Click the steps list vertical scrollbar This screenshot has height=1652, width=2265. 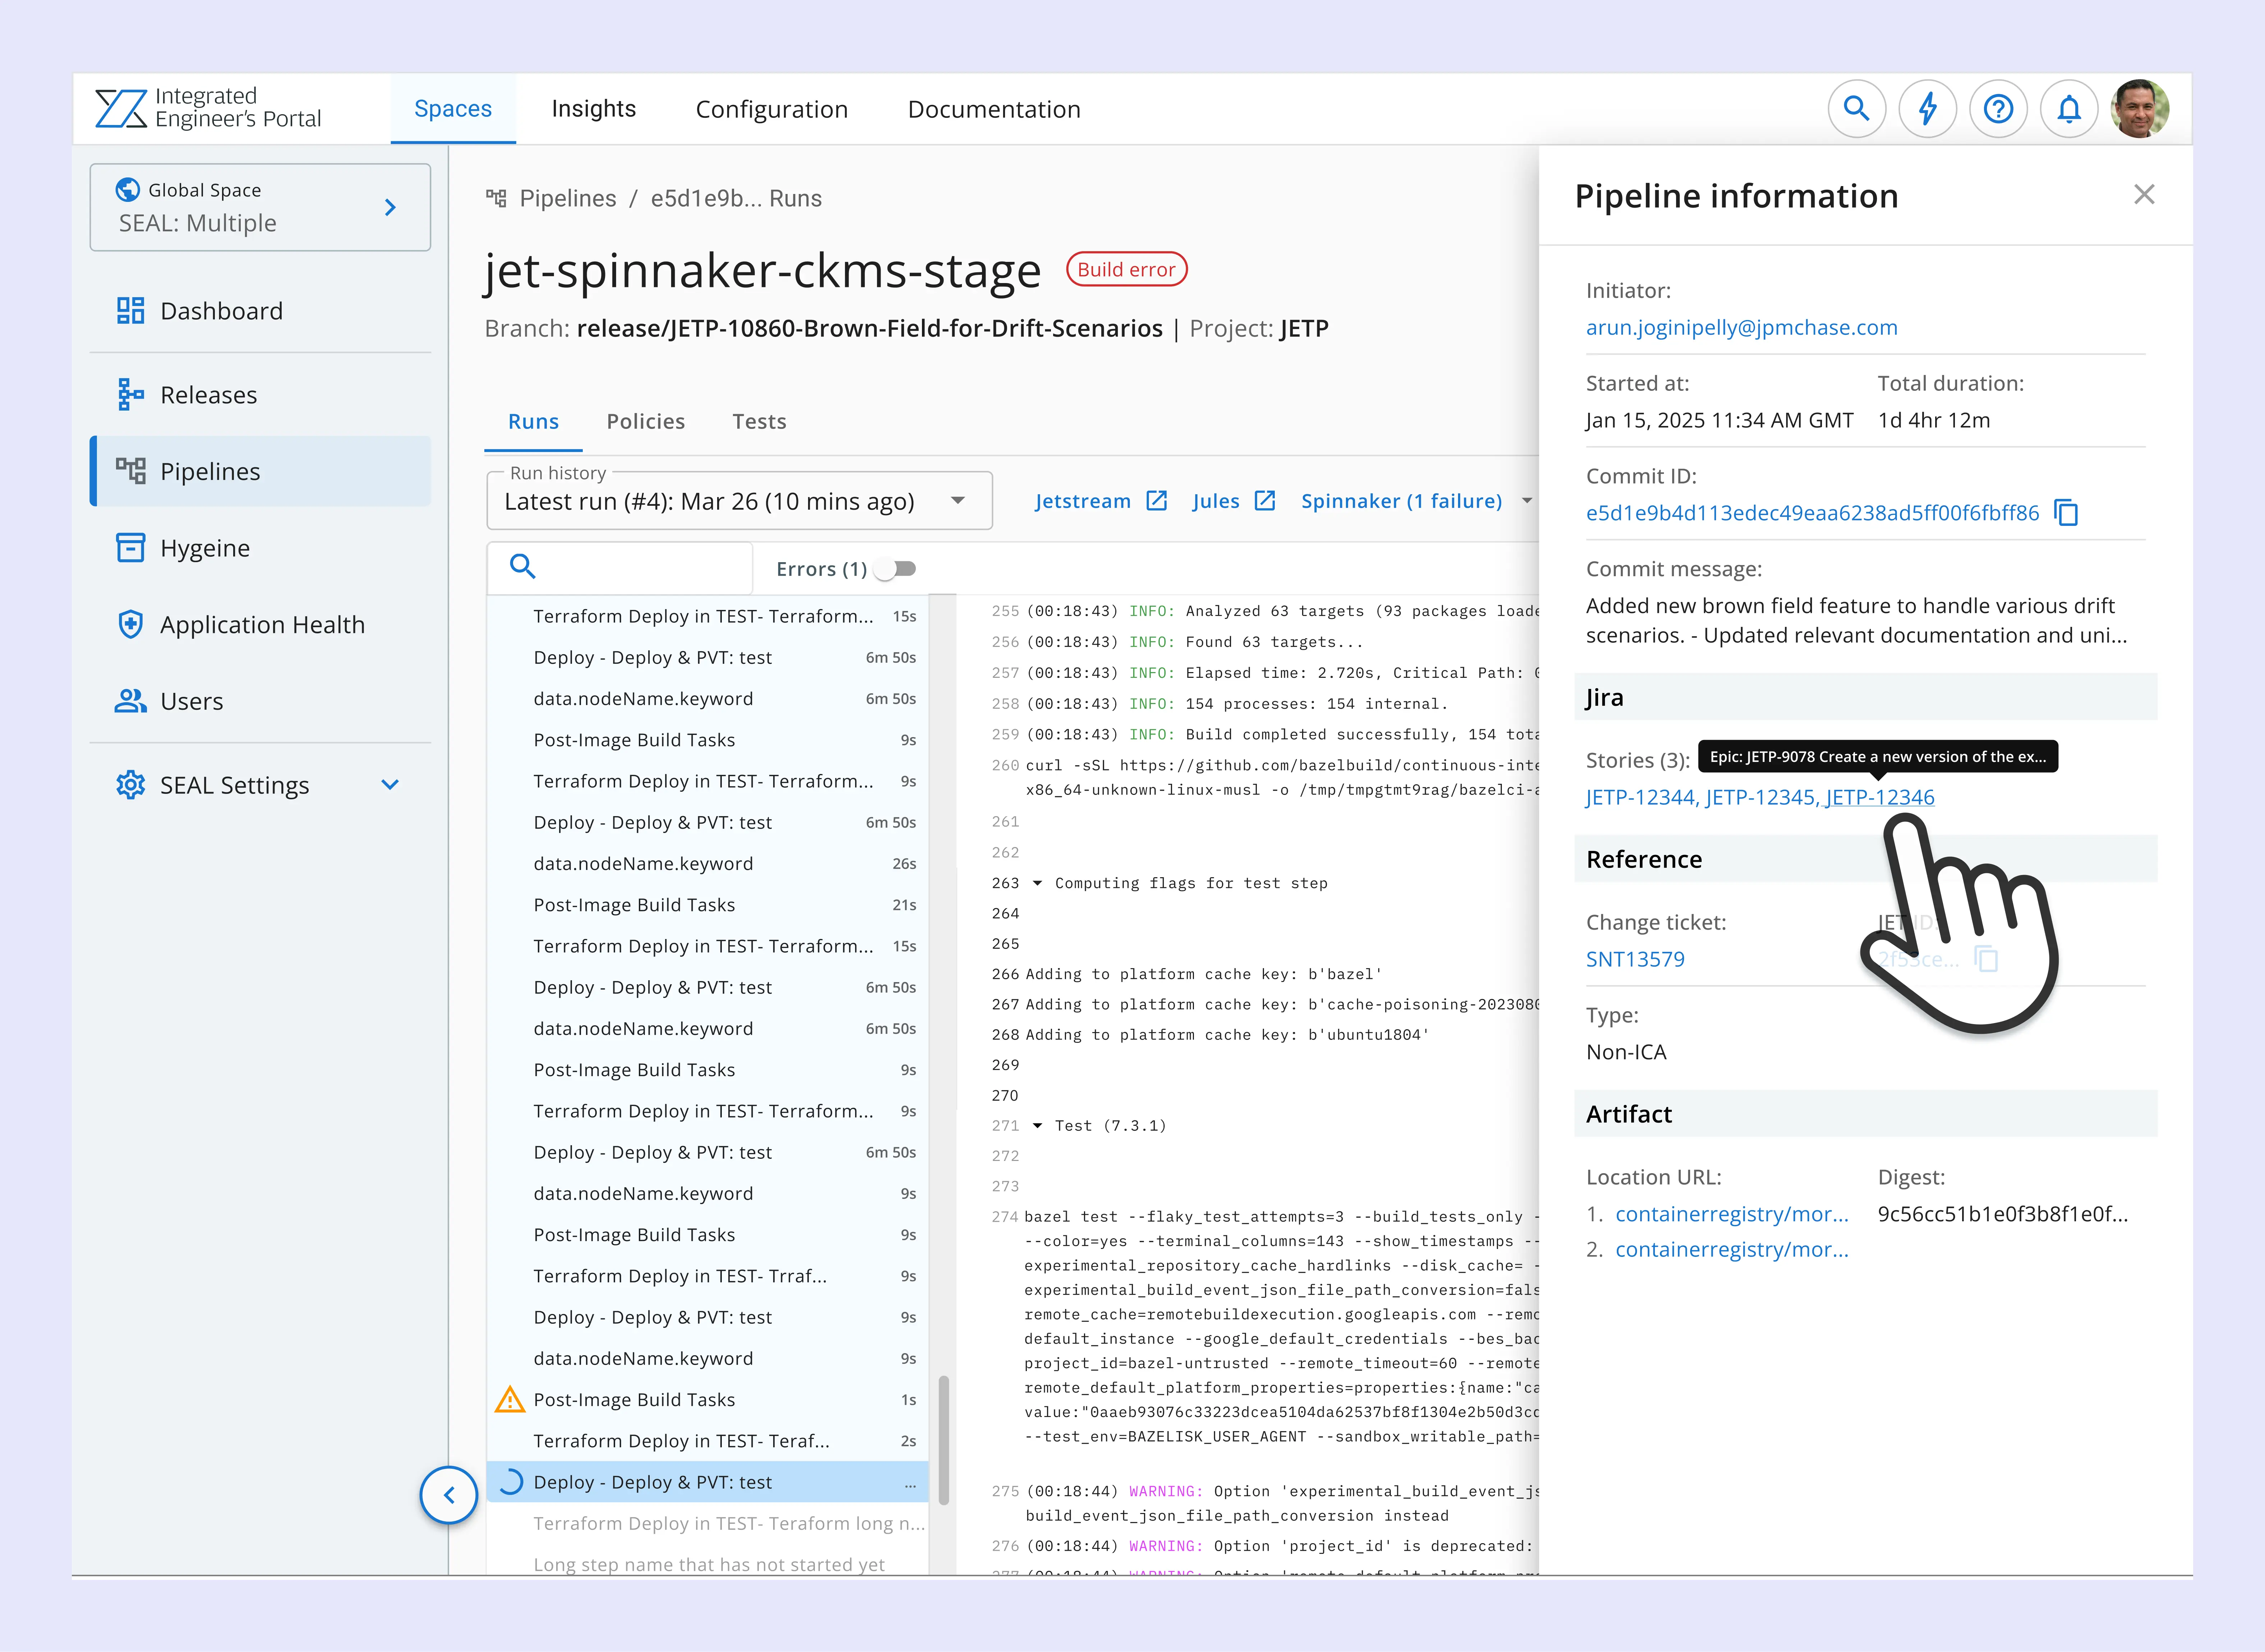point(943,1440)
